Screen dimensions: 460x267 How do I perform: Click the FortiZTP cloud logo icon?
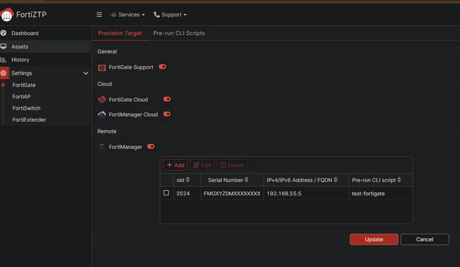point(7,14)
